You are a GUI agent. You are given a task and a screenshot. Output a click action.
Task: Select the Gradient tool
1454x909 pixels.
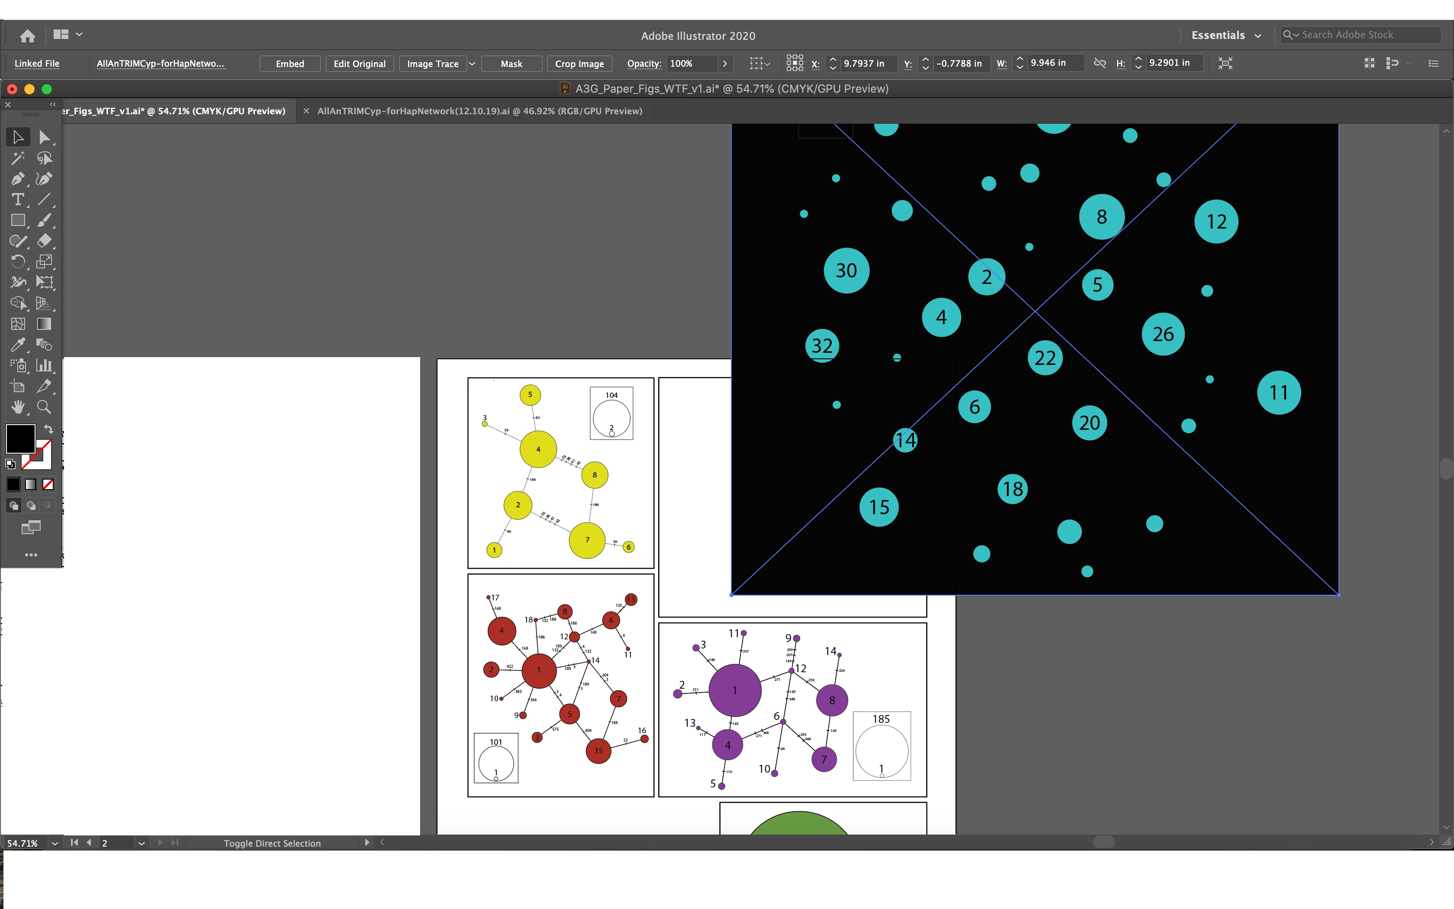pyautogui.click(x=44, y=324)
